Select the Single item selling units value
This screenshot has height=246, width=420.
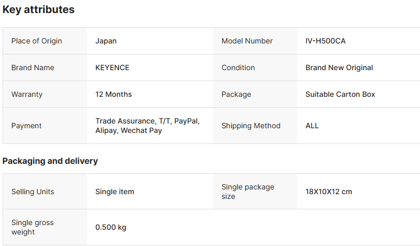[x=114, y=192]
